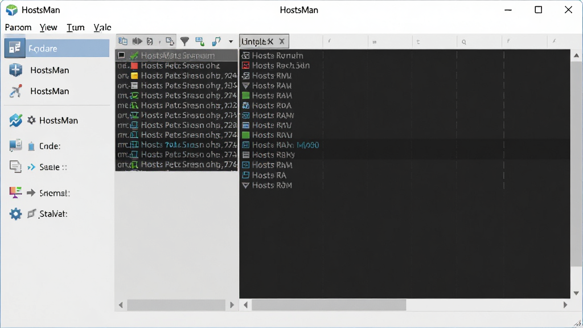Screen dimensions: 583x328
Task: Click the red icon beside "Hosts Rechodn"
Action: (x=246, y=65)
